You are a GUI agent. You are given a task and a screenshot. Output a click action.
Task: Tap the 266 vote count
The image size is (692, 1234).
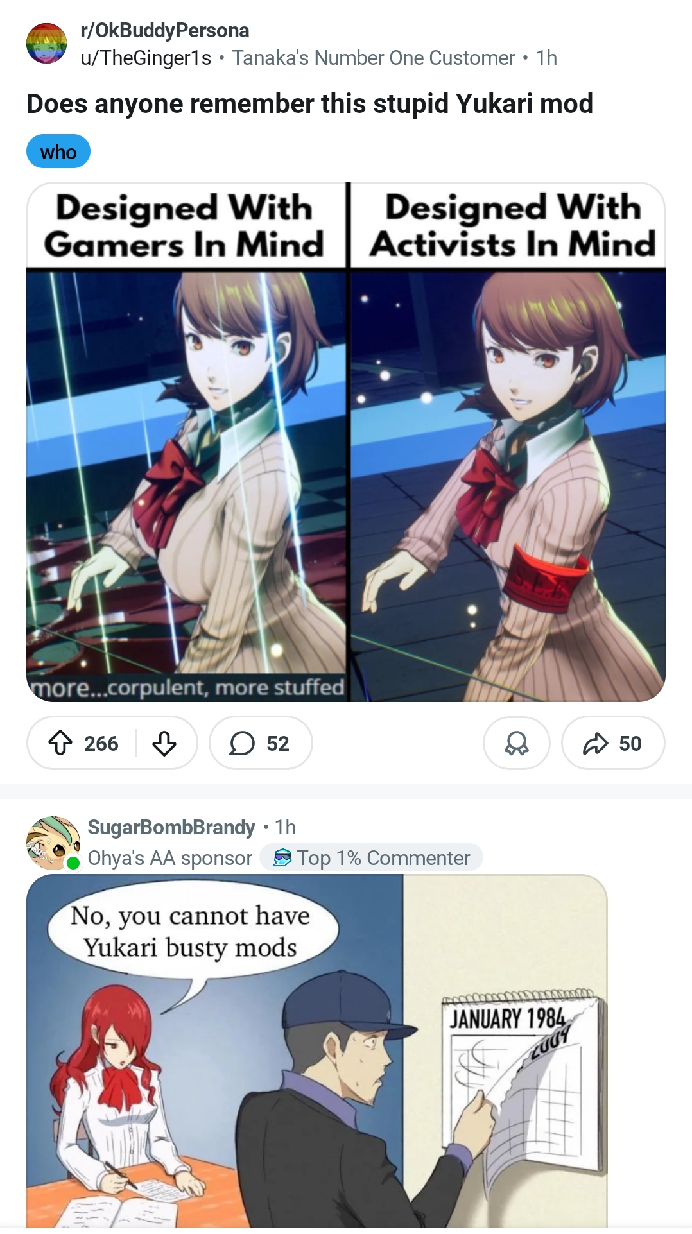(x=101, y=743)
